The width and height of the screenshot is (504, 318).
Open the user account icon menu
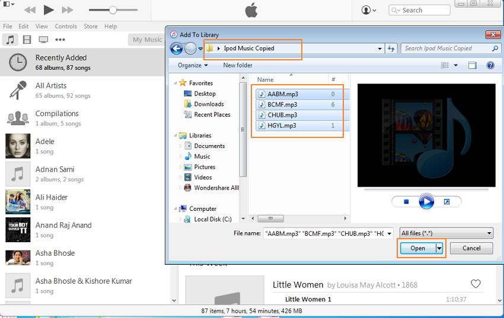point(368,10)
